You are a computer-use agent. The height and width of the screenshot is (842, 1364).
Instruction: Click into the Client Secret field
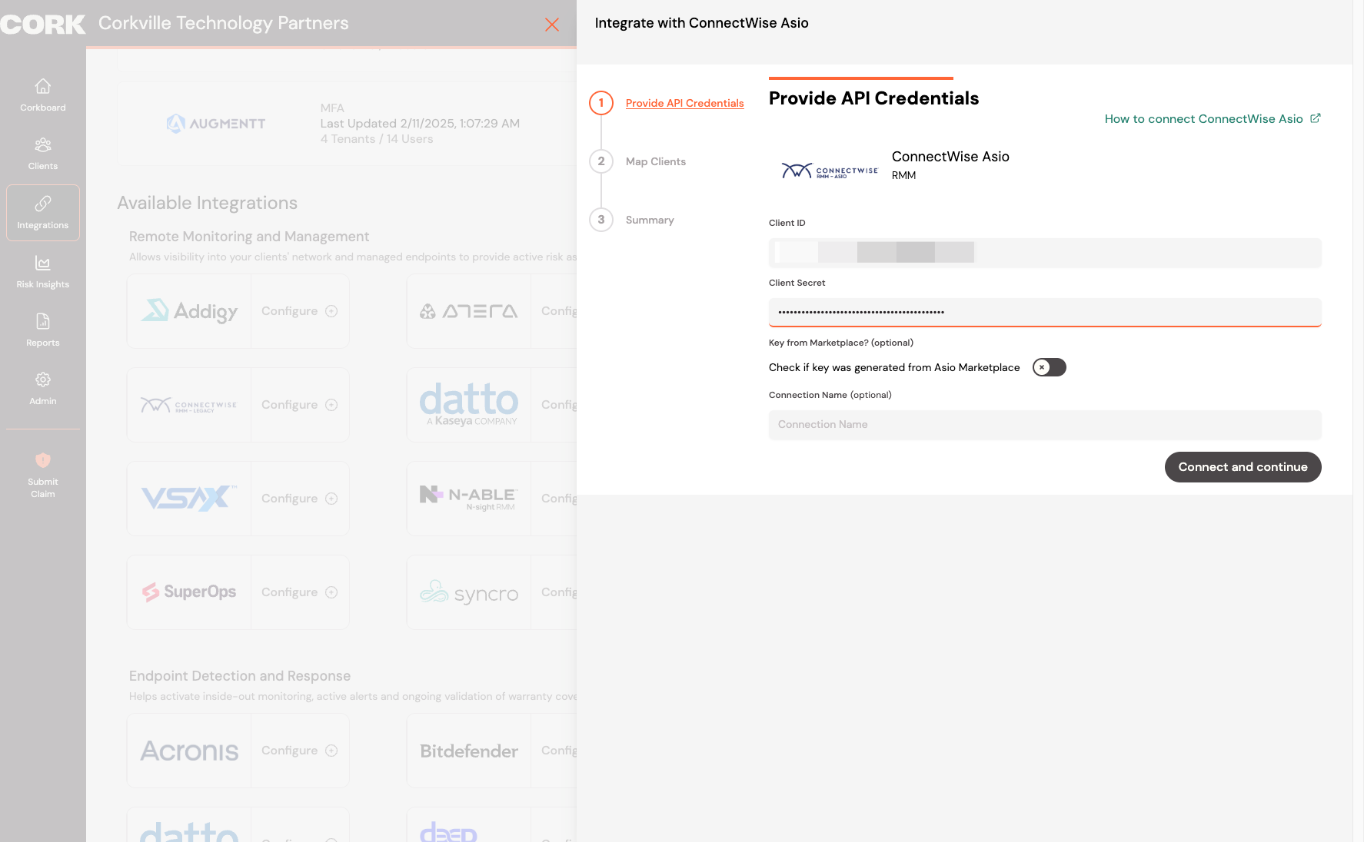1045,312
